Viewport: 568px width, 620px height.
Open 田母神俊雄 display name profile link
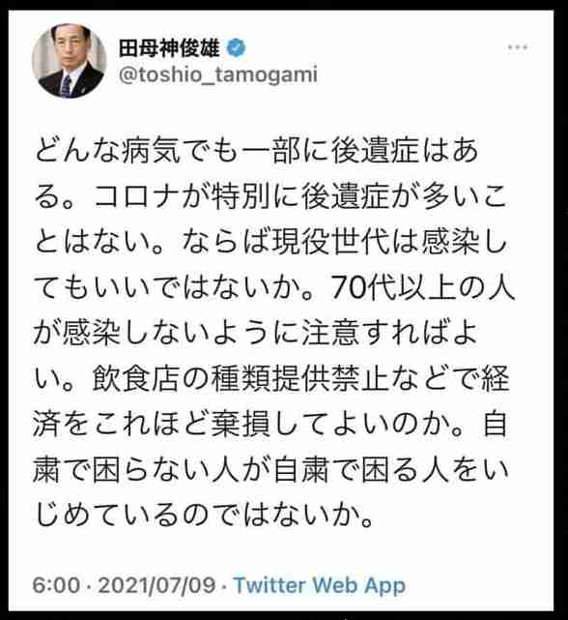(x=169, y=47)
